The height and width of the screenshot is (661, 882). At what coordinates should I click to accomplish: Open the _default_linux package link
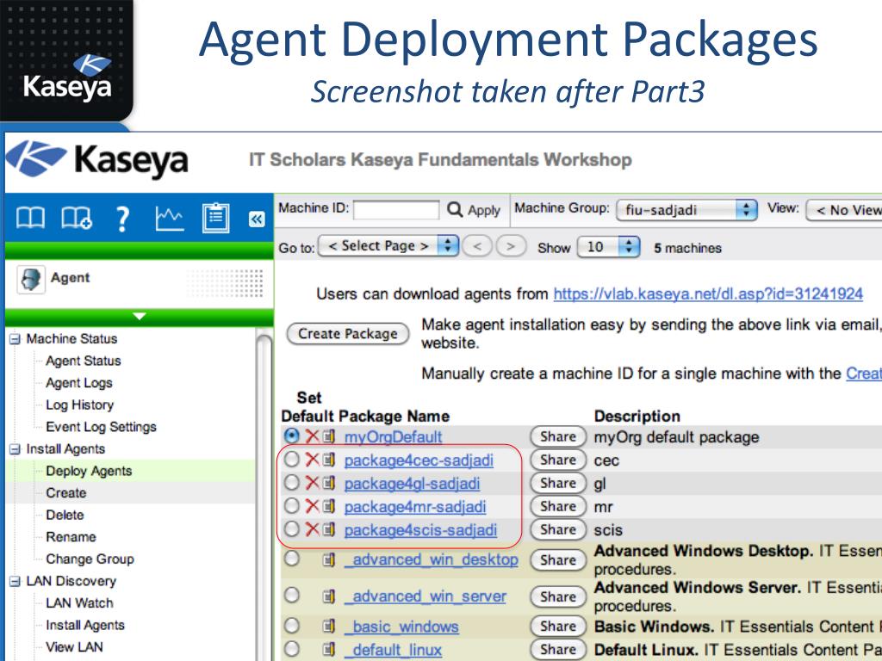(393, 650)
